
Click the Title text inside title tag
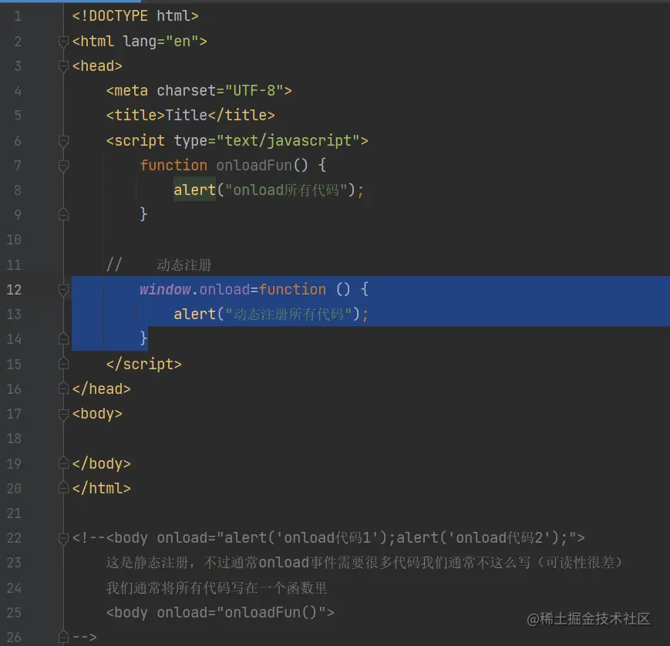[x=187, y=116]
